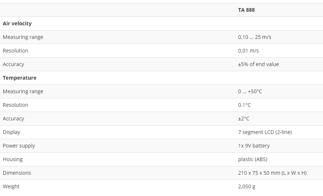
Task: Click the Temperature section heading
Action: 19,78
